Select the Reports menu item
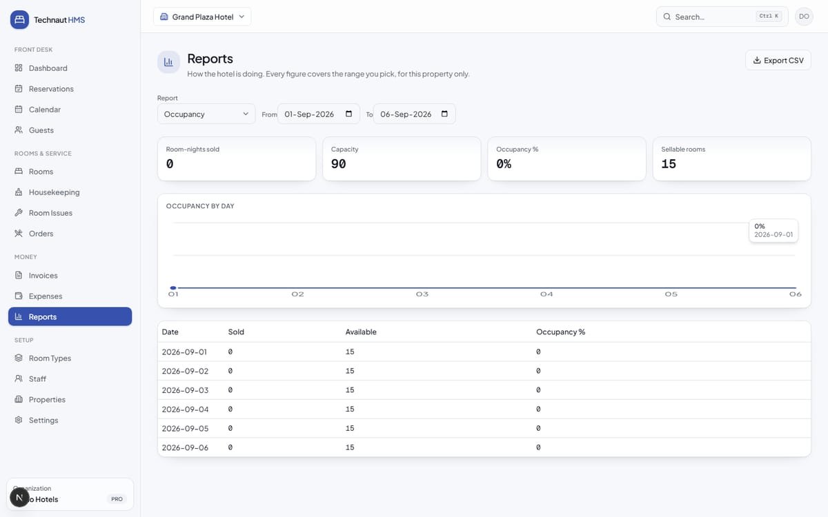The image size is (828, 517). coord(70,317)
